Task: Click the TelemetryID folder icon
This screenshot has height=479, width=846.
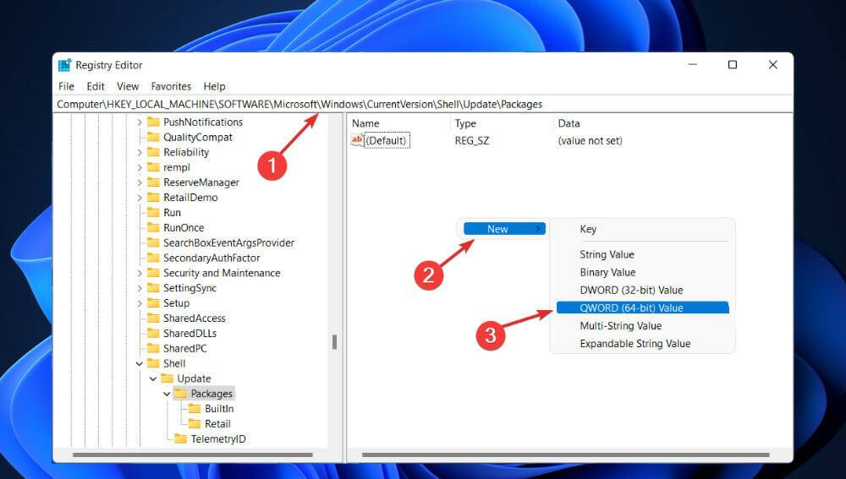Action: click(180, 439)
